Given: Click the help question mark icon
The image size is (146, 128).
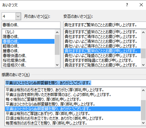Looking at the screenshot, I should 127,5.
